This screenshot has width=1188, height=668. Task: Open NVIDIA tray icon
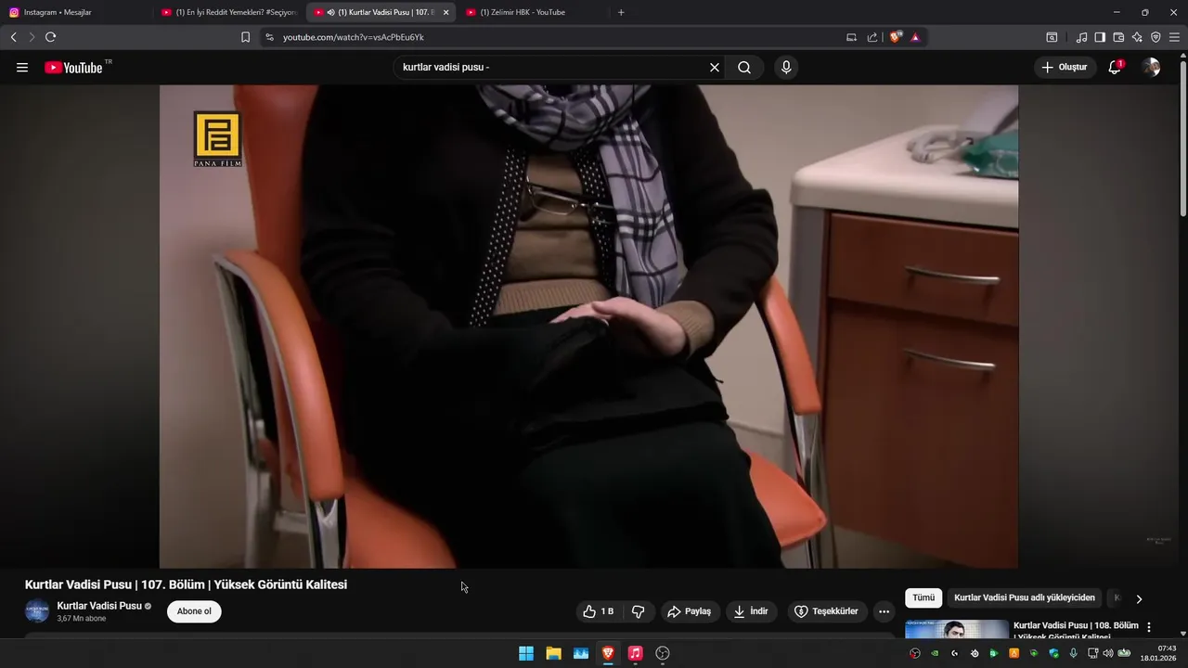(935, 653)
